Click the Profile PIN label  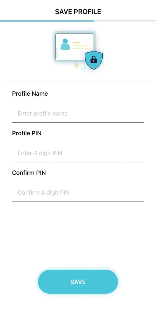[x=27, y=133]
